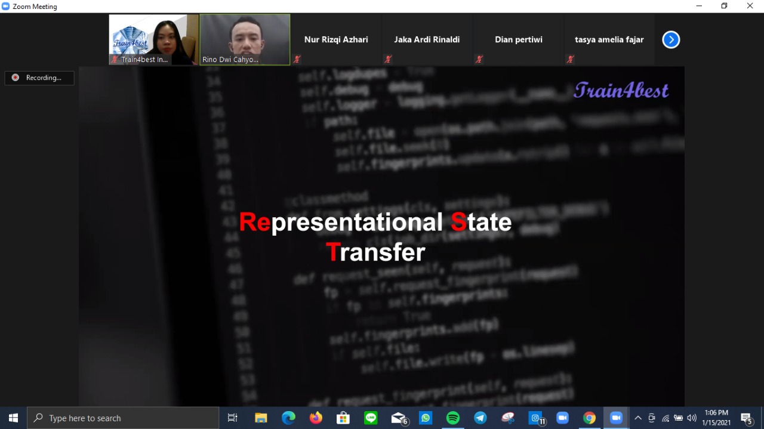Open Windows notification center

746,418
